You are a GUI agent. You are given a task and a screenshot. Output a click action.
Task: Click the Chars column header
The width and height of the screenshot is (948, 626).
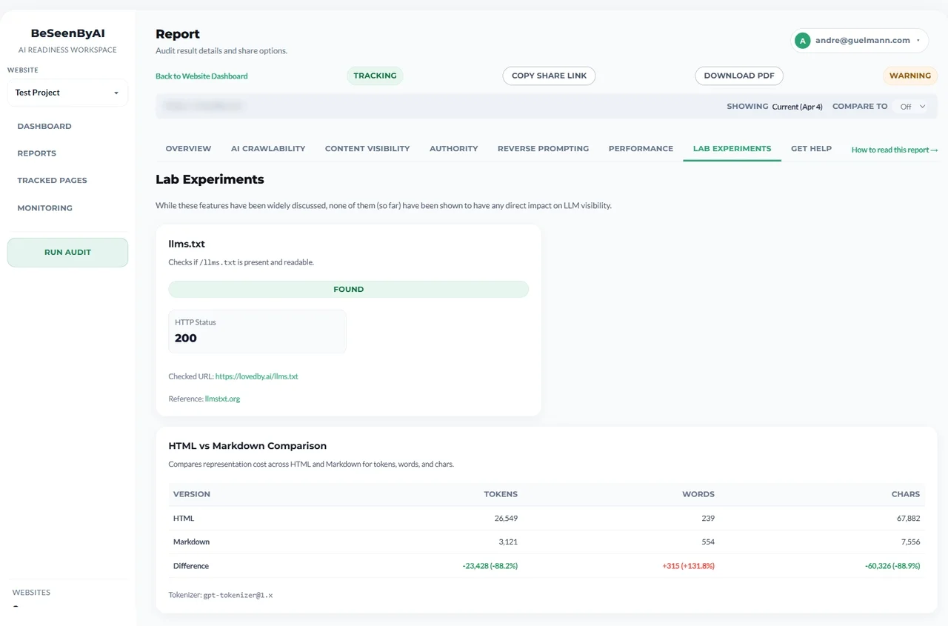906,494
